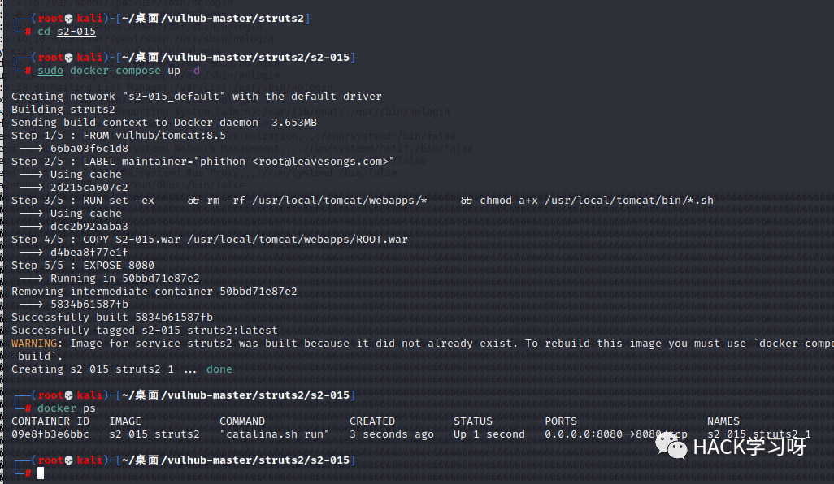Click the HACK学习呀 watermark text

point(749,447)
